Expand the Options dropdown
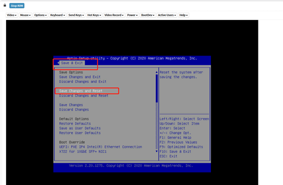Image resolution: width=283 pixels, height=185 pixels. coord(40,15)
